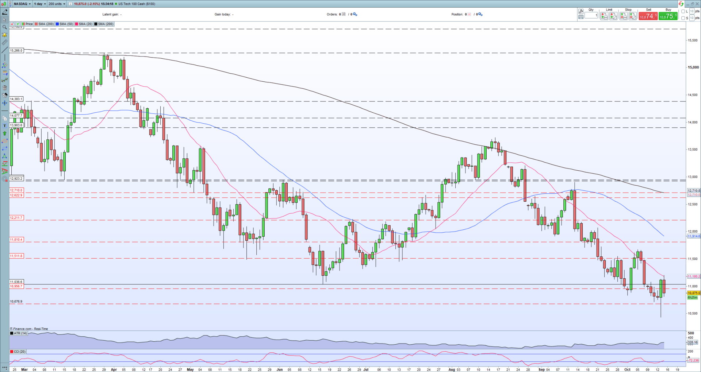Click the orange current price tag 10,875.0
This screenshot has width=701, height=372.
tap(694, 293)
